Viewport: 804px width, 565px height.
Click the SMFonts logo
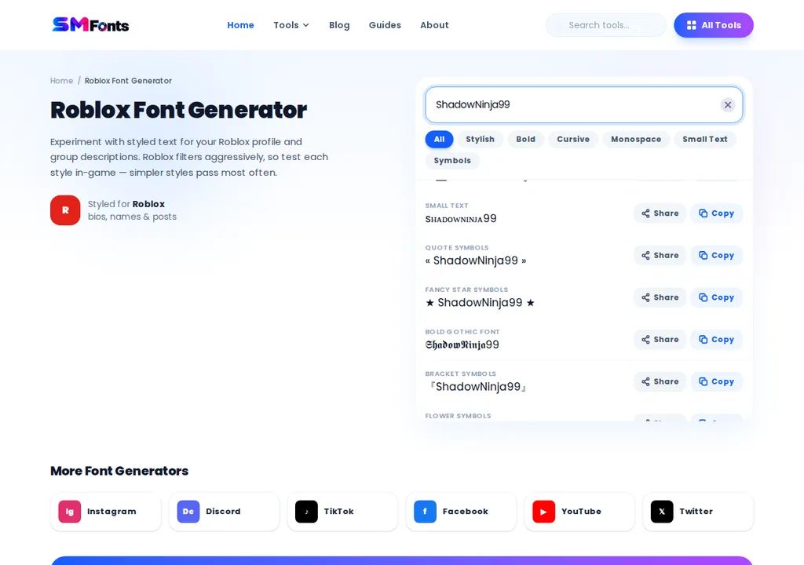[x=91, y=24]
